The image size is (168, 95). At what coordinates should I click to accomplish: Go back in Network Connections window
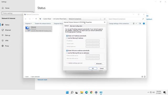click(x=26, y=19)
